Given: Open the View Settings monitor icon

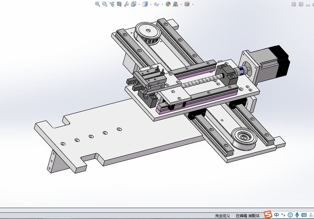Looking at the screenshot, I should tap(187, 4).
